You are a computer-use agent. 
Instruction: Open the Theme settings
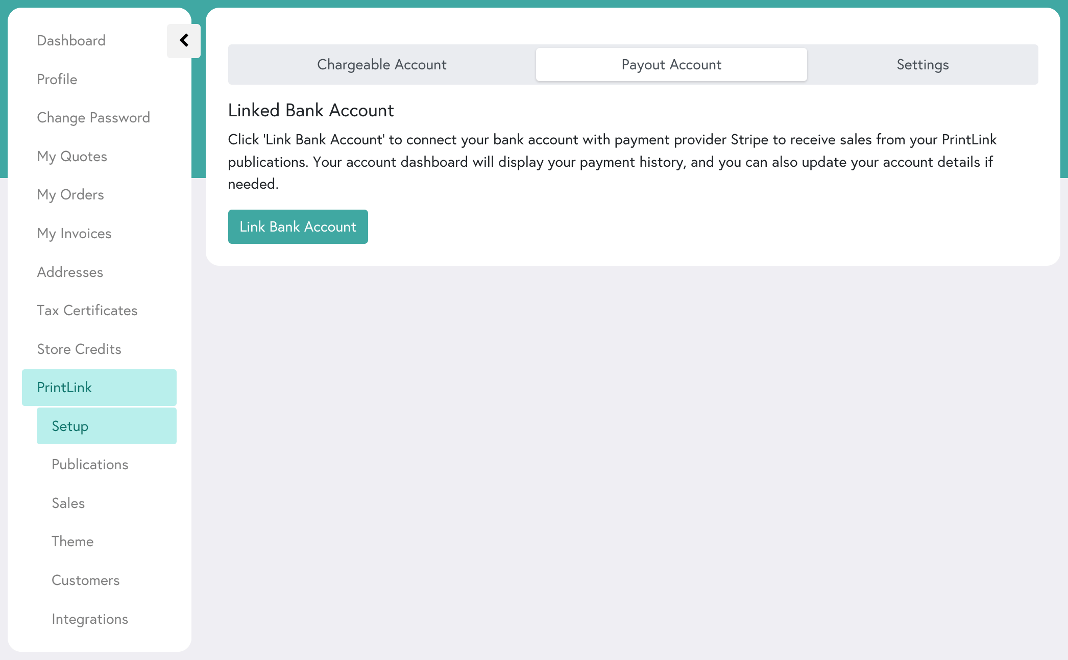(x=72, y=541)
